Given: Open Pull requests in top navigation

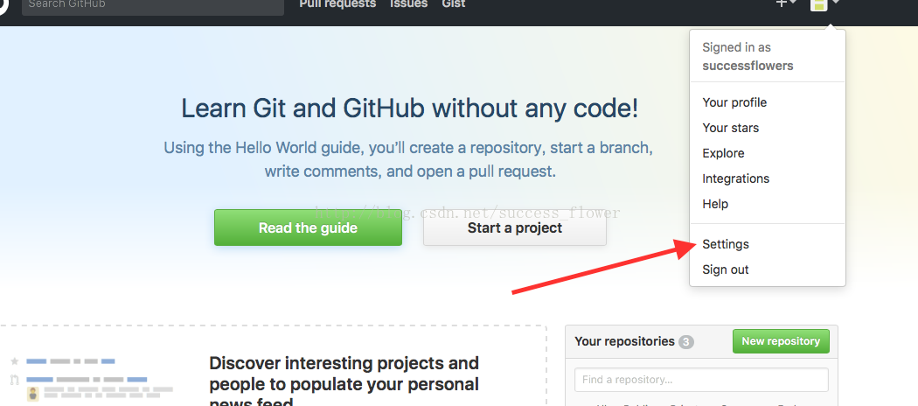Looking at the screenshot, I should click(x=337, y=3).
